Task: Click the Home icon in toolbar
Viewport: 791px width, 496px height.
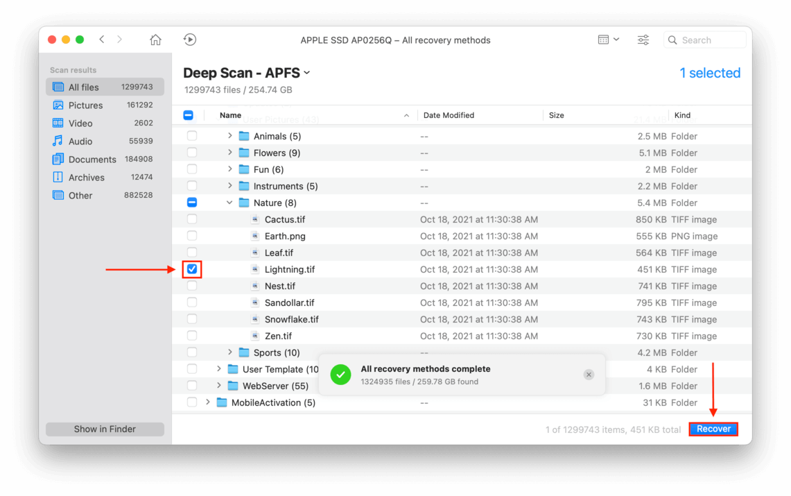Action: (155, 40)
